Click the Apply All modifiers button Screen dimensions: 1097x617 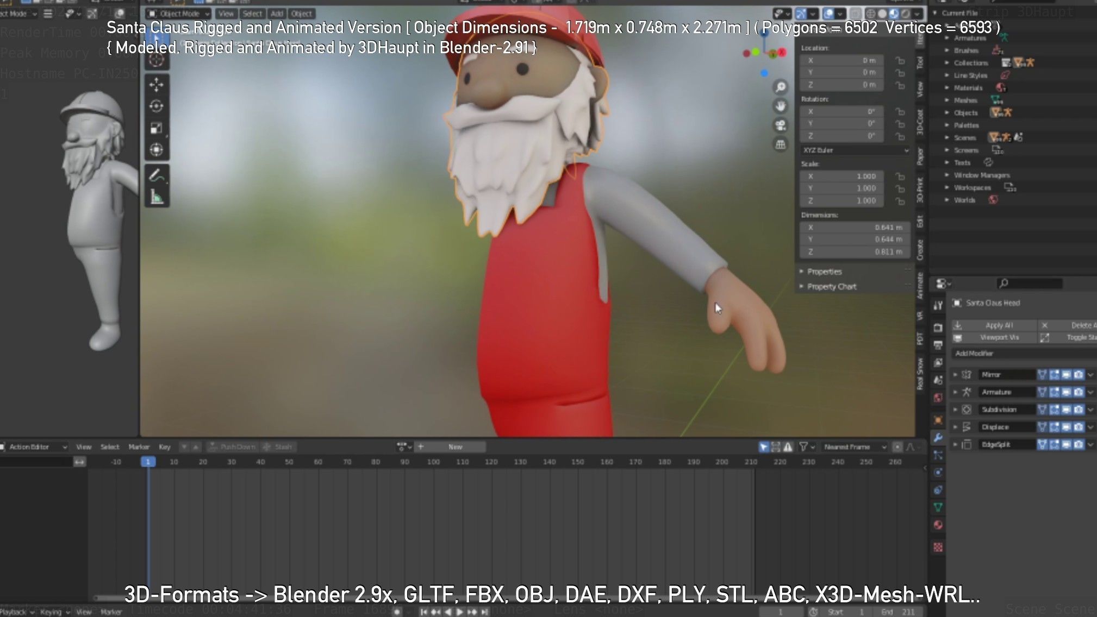click(994, 325)
